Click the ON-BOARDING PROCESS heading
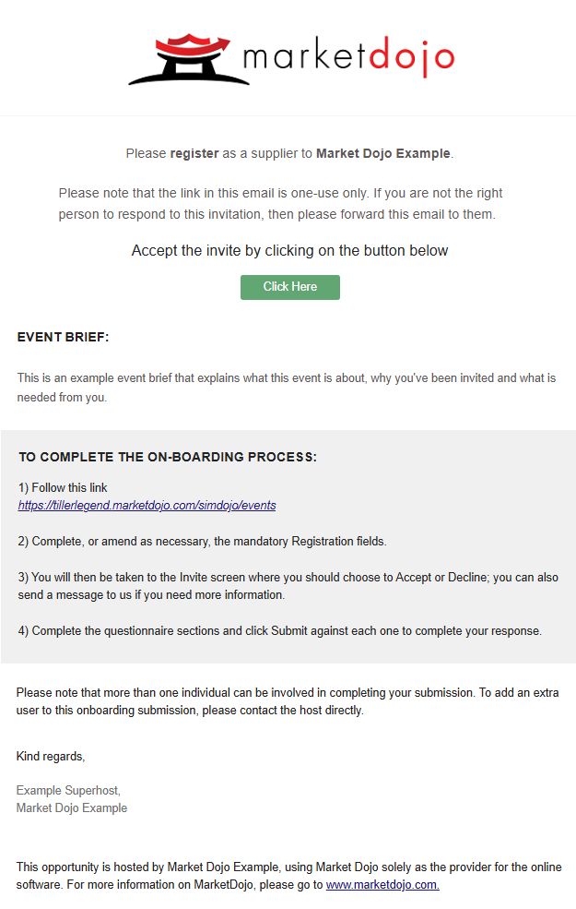Viewport: 576px width, 909px height. [168, 457]
